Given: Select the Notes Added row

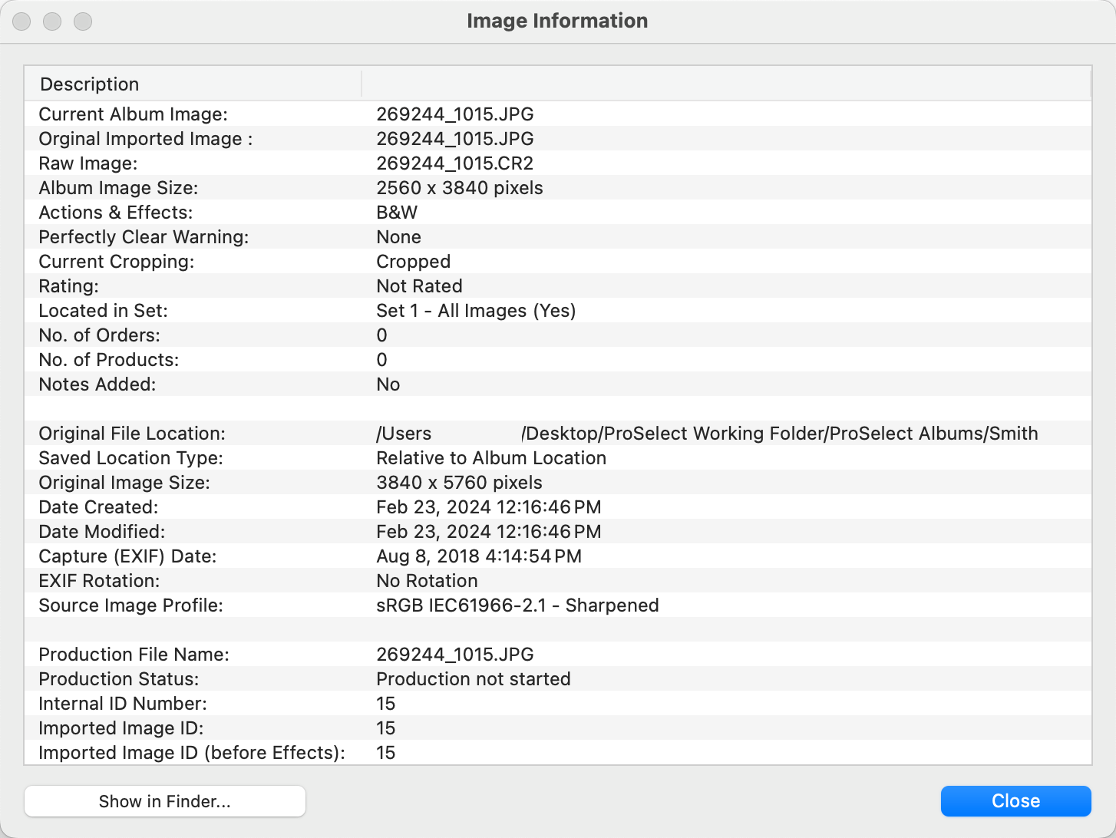Looking at the screenshot, I should [97, 384].
